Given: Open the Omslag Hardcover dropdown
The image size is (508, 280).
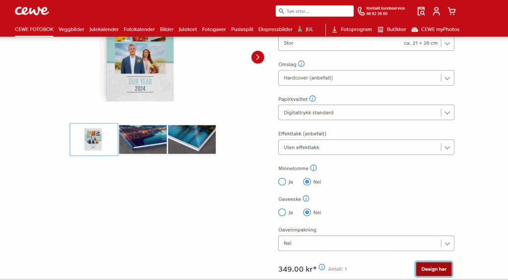Looking at the screenshot, I should [366, 78].
